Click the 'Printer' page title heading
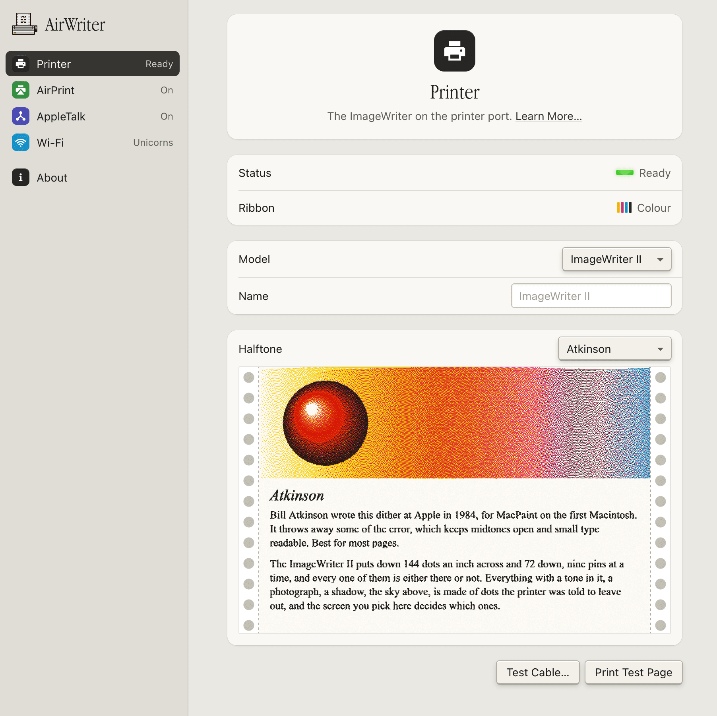 pyautogui.click(x=455, y=92)
